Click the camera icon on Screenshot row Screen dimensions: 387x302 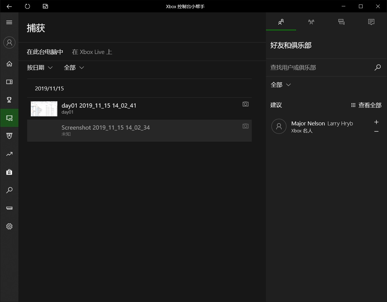coord(245,126)
